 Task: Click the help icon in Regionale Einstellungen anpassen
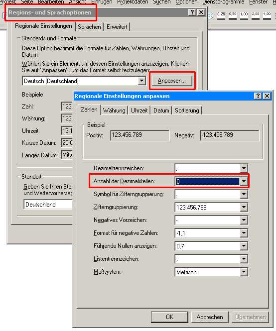[x=258, y=96]
